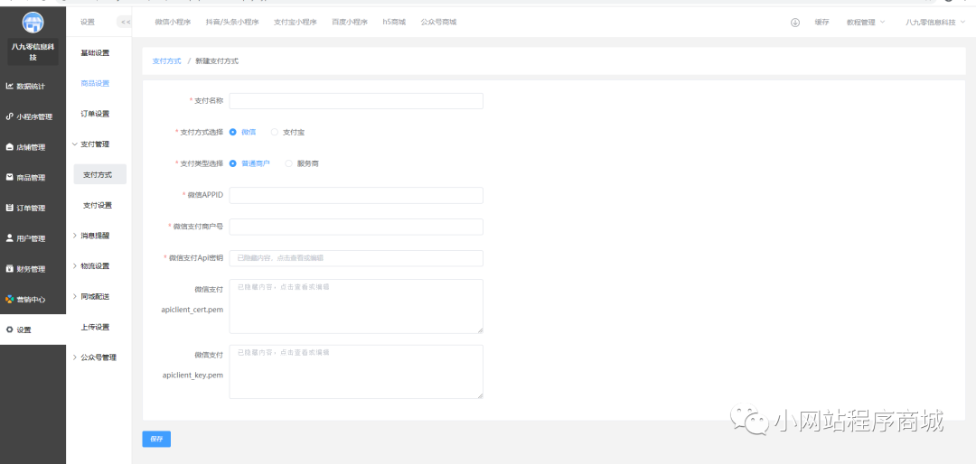Open 商品设置 in settings menu
Image resolution: width=976 pixels, height=464 pixels.
(x=95, y=83)
